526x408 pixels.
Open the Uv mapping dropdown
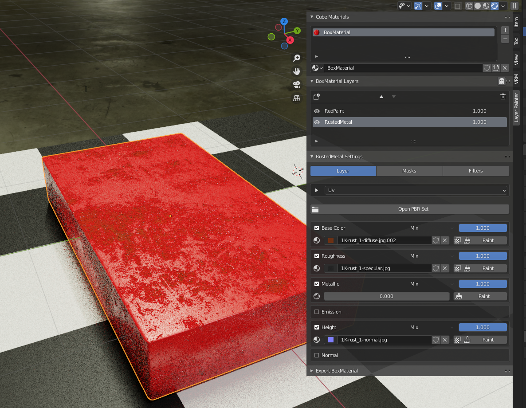click(x=416, y=190)
